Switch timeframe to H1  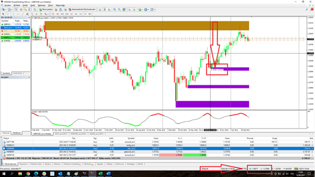[71, 14]
